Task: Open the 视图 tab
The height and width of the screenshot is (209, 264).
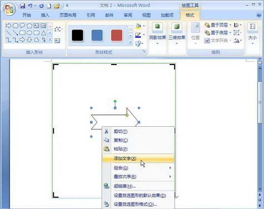Action: coord(146,15)
